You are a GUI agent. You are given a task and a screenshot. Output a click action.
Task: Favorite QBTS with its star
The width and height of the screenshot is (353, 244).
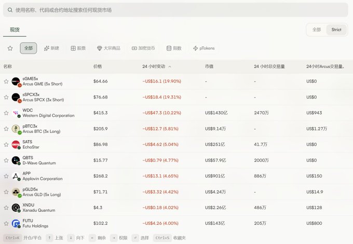[6, 160]
